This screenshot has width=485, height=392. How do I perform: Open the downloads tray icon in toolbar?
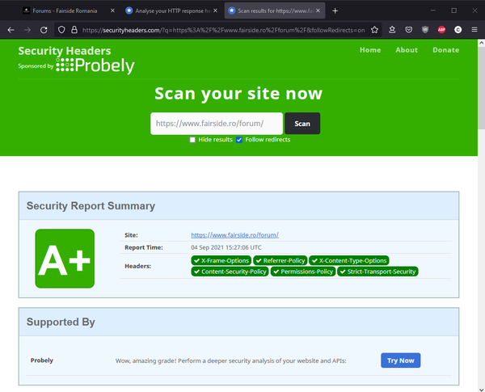point(392,30)
